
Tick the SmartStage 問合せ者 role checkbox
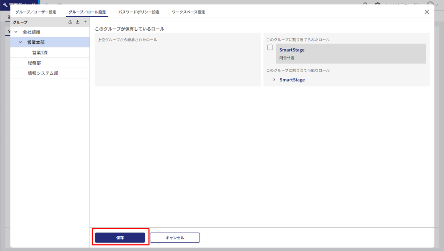(270, 47)
